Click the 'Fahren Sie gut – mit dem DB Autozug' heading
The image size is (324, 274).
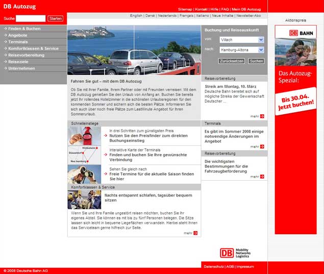pyautogui.click(x=106, y=81)
